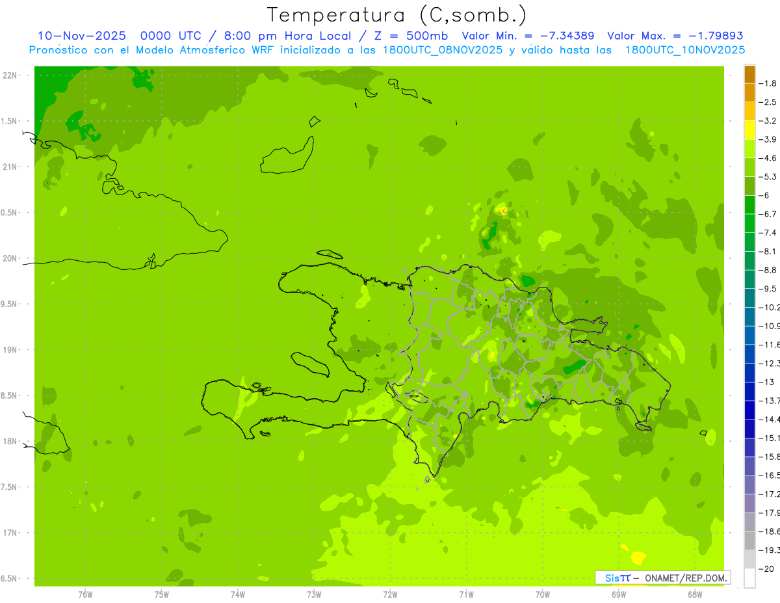Click the 'SisTT' logo text
Viewport: 780px width, 603px height.
pos(617,578)
